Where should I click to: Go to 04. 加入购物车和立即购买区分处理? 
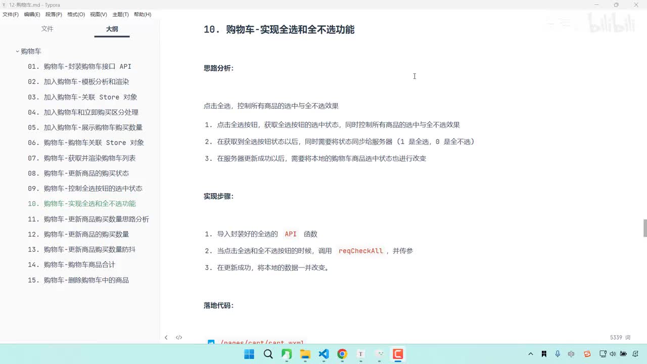click(83, 112)
